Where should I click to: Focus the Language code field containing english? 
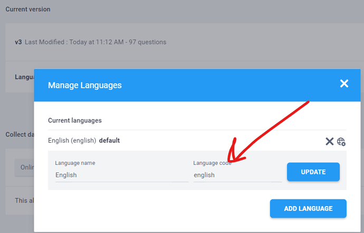(238, 175)
